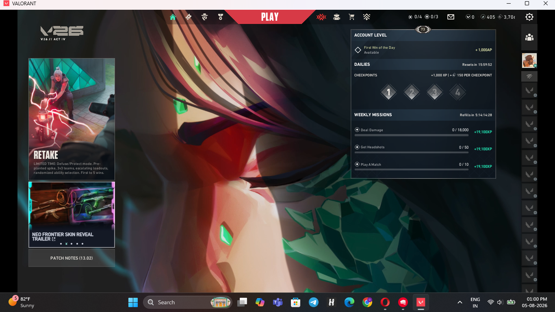Click the "WEEKLY MISSIONS" heading

pyautogui.click(x=373, y=115)
